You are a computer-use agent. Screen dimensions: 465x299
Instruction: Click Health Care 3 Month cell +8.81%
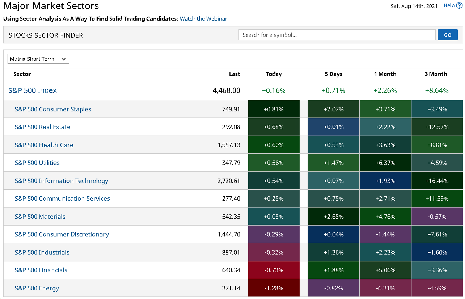(x=437, y=145)
